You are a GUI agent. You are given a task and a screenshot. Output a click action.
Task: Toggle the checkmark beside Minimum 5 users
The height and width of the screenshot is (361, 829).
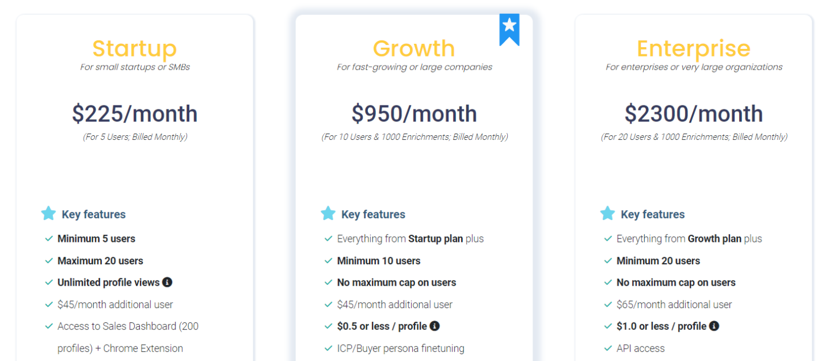click(48, 238)
